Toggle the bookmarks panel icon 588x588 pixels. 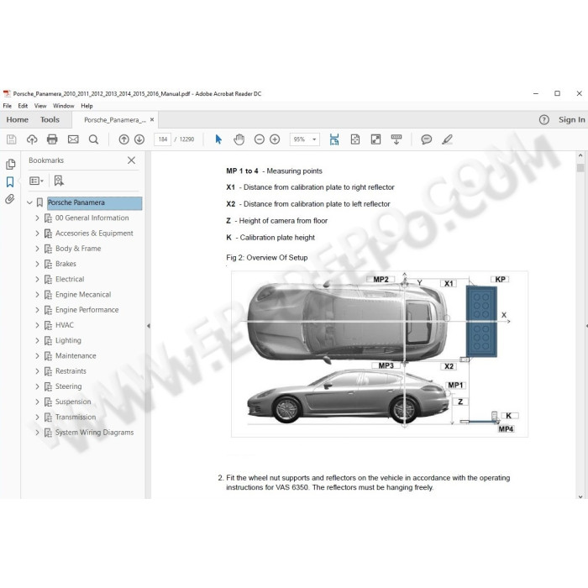(x=10, y=182)
